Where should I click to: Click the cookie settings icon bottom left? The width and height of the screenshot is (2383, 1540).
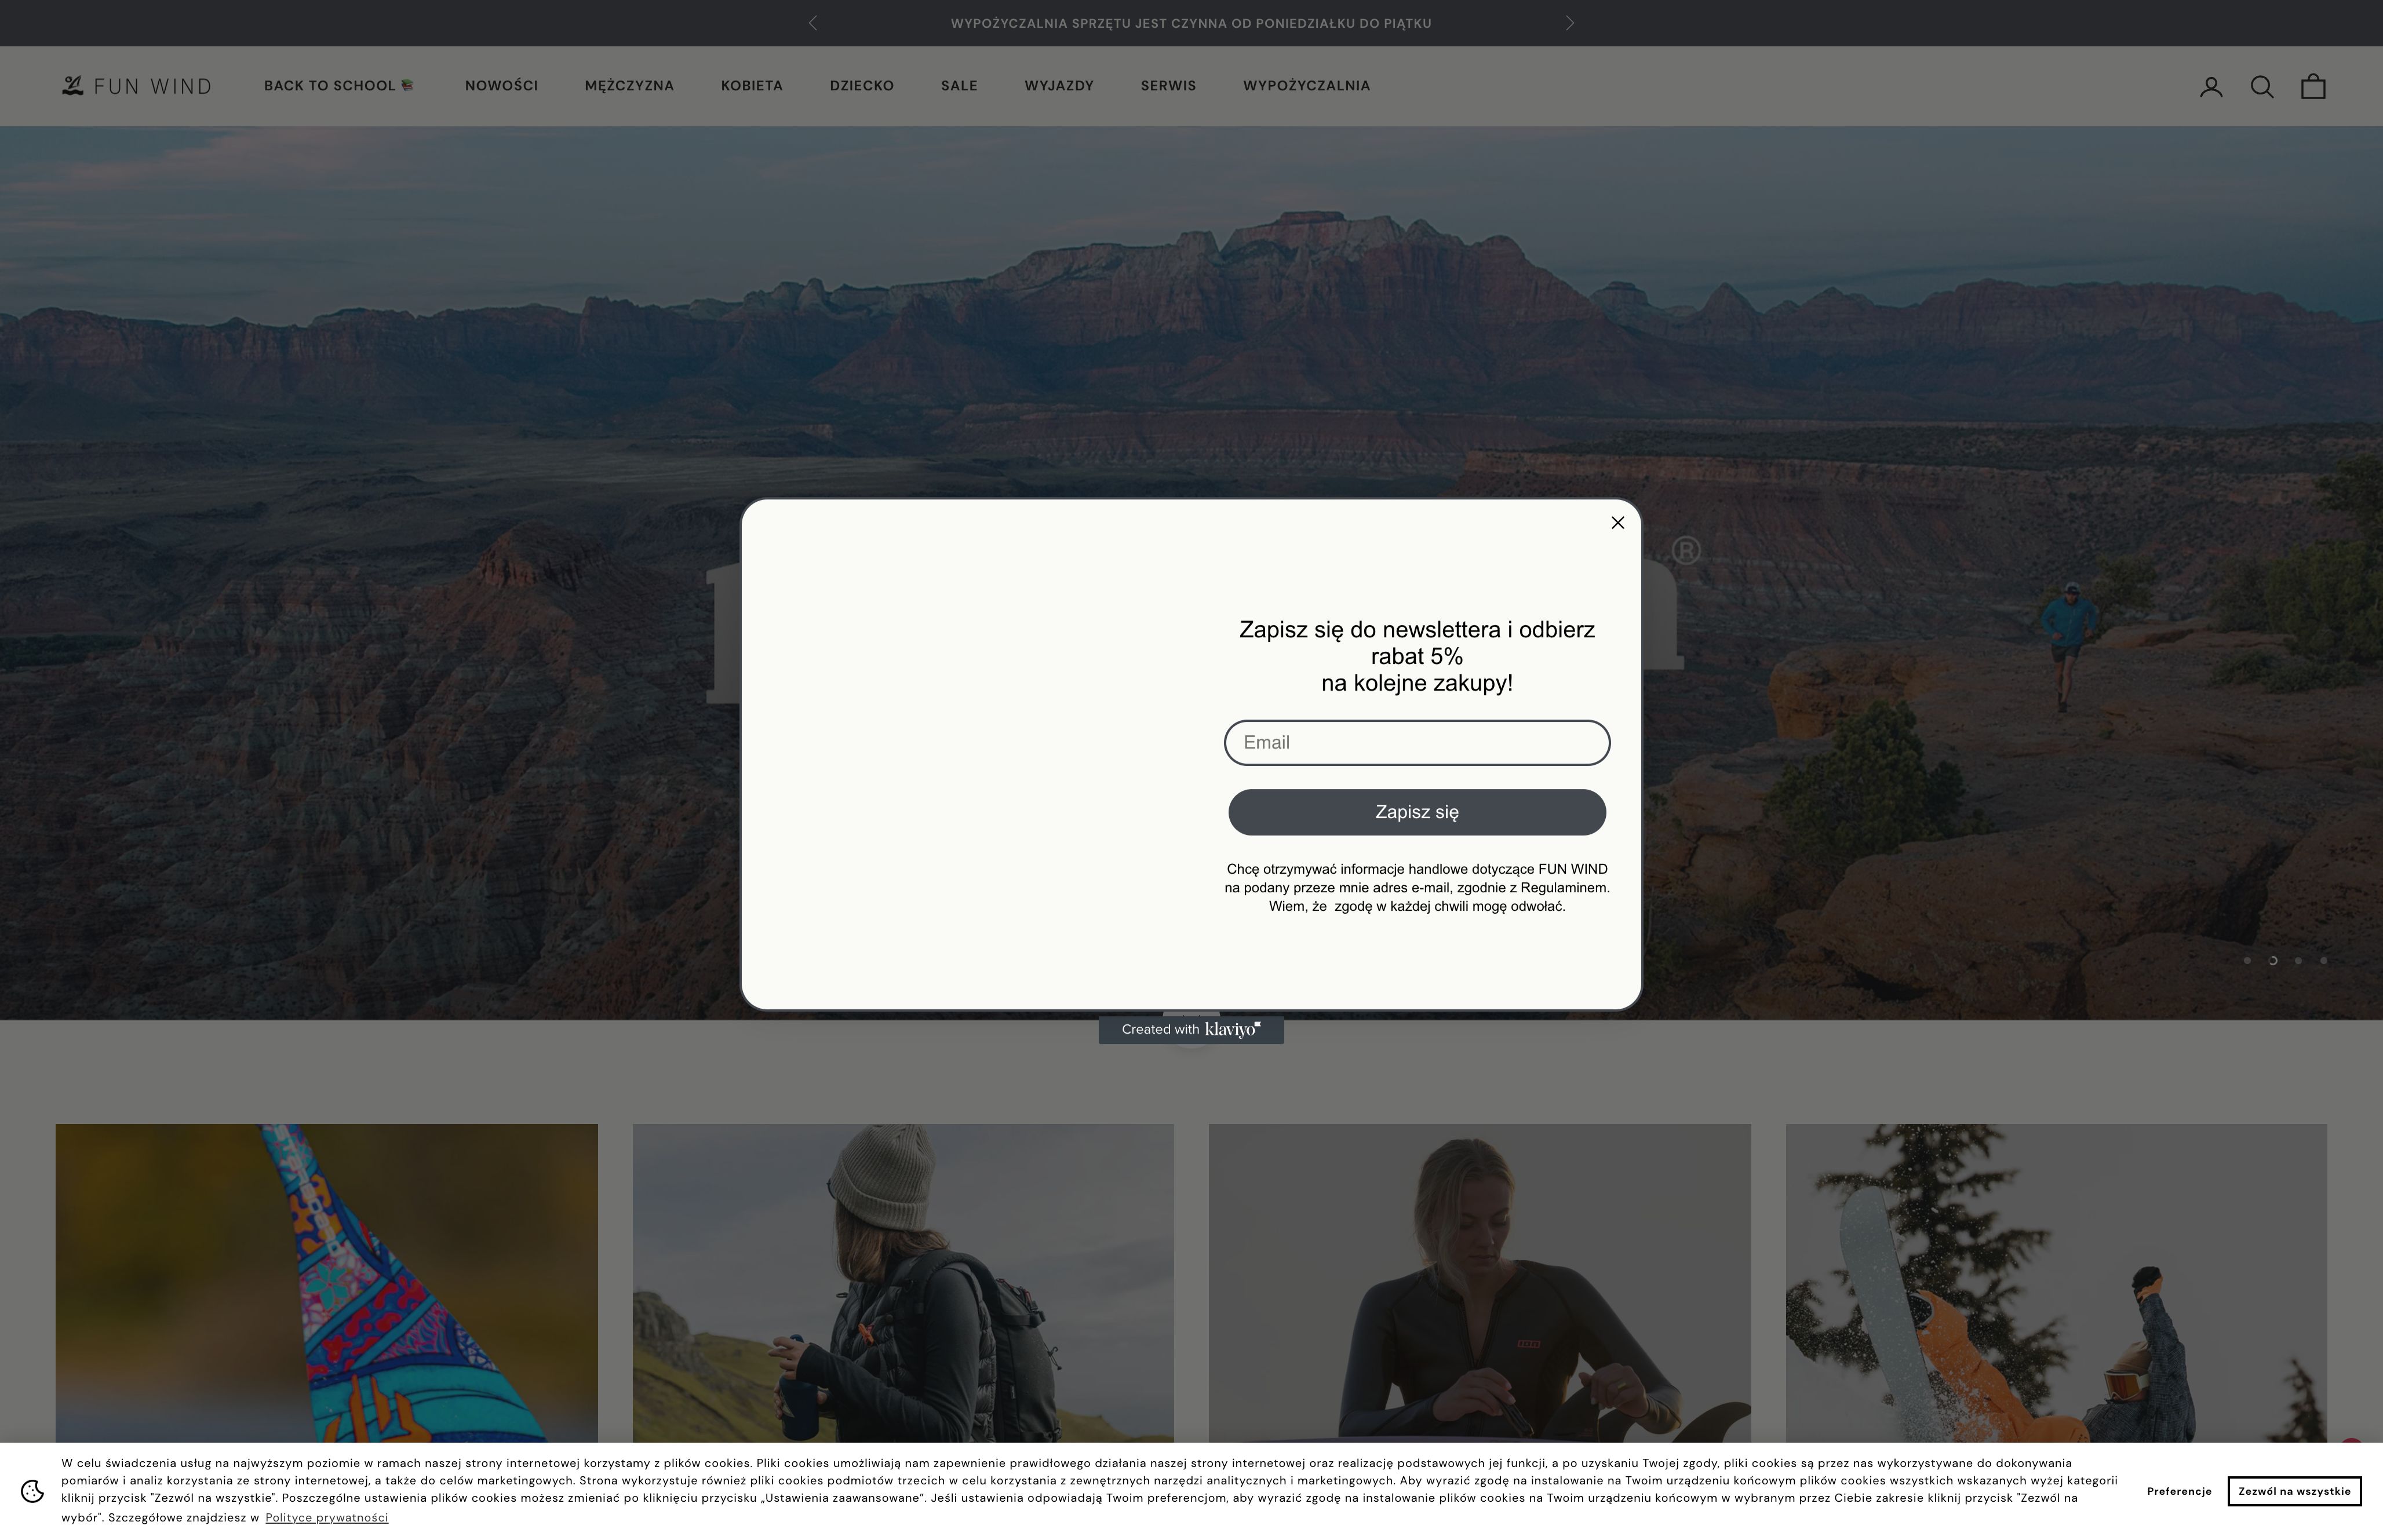(x=33, y=1490)
